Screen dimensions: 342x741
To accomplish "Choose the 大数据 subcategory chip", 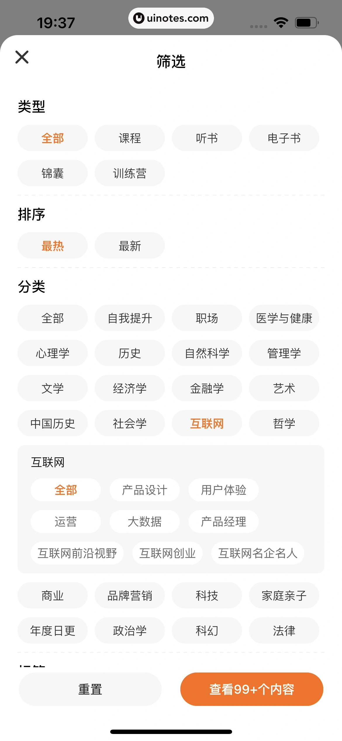I will [144, 522].
